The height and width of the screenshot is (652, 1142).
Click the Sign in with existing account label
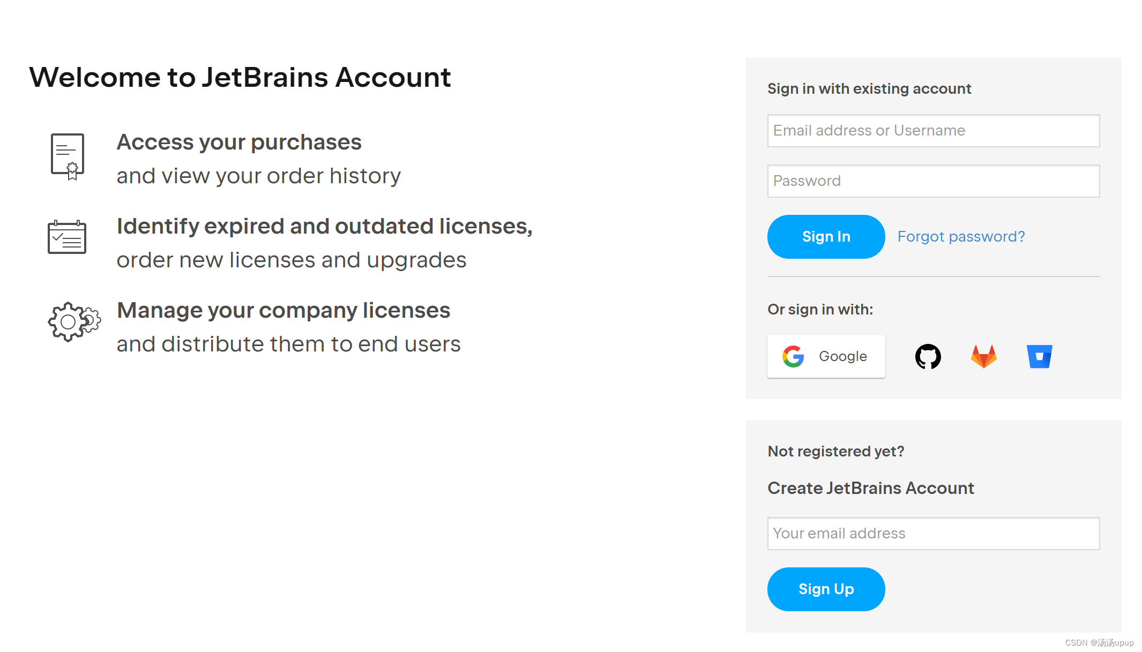pyautogui.click(x=869, y=89)
